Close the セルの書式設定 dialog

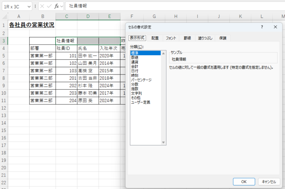[275, 27]
